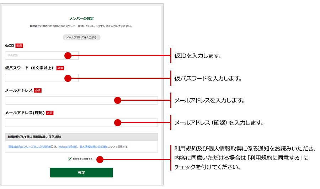Image resolution: width=320 pixels, height=189 pixels.
Task: Open the 個人情報取得に係る通知 link
Action: (x=94, y=146)
